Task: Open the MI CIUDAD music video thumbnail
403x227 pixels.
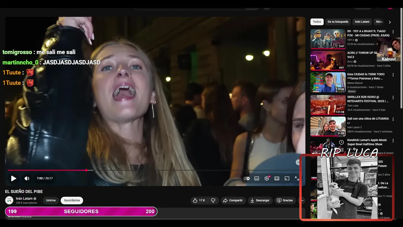Action: click(x=328, y=39)
